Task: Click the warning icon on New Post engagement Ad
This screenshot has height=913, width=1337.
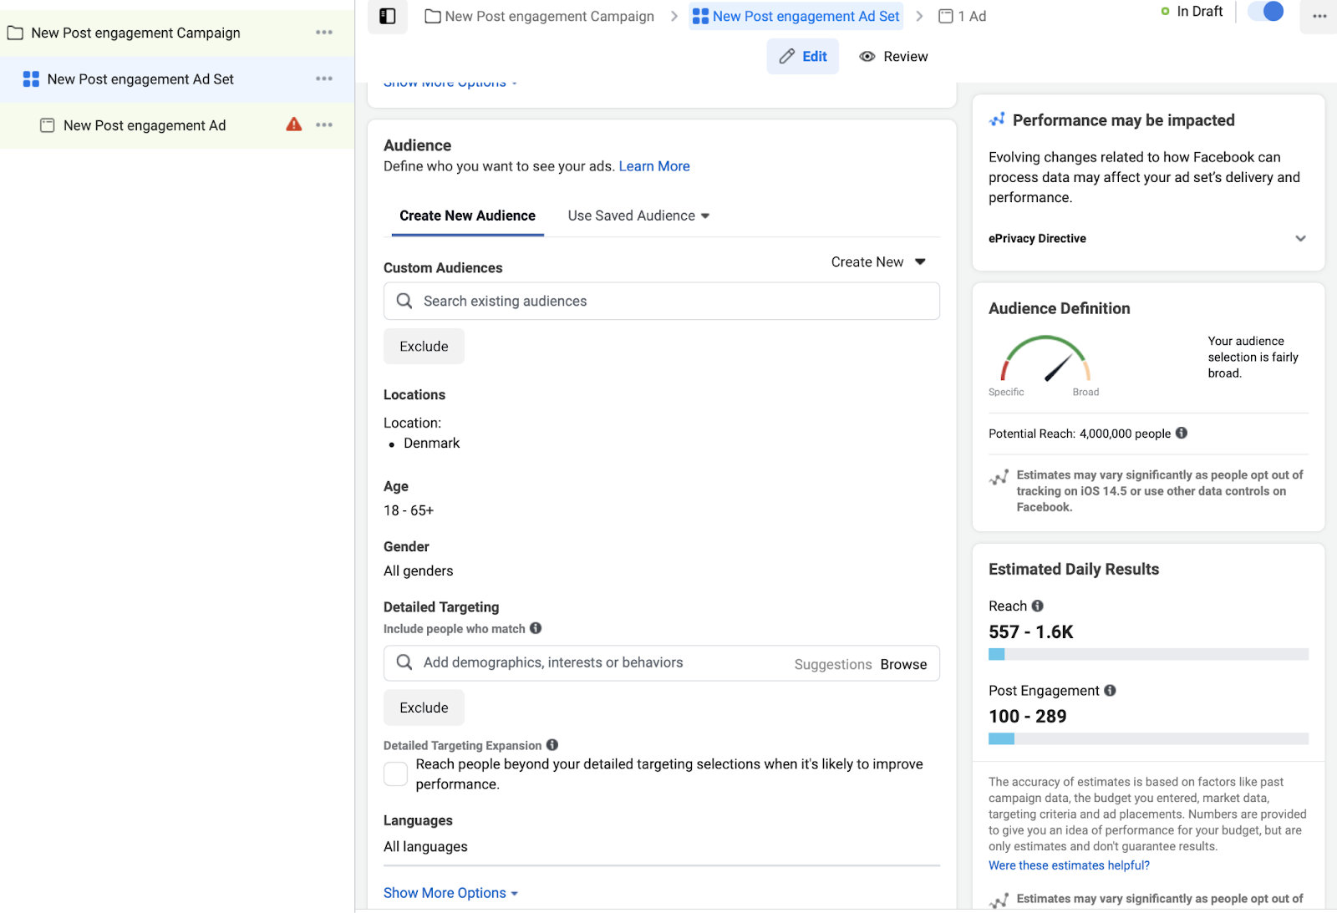Action: pos(292,124)
